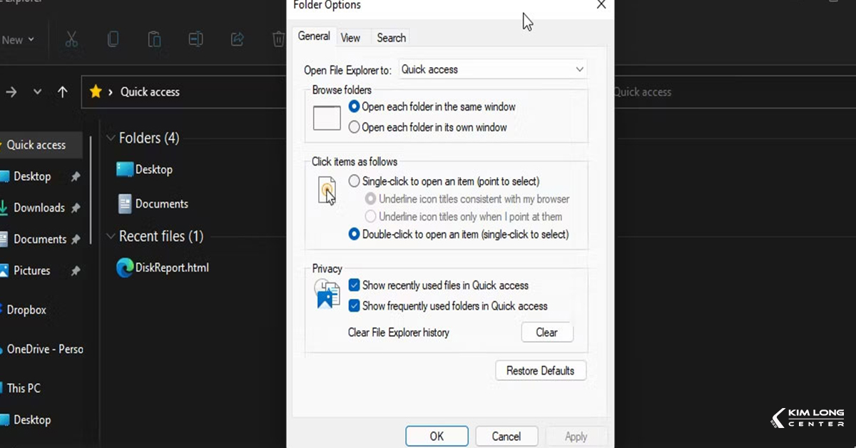Open DiskReport.html Edge file icon
The image size is (856, 448).
point(125,268)
